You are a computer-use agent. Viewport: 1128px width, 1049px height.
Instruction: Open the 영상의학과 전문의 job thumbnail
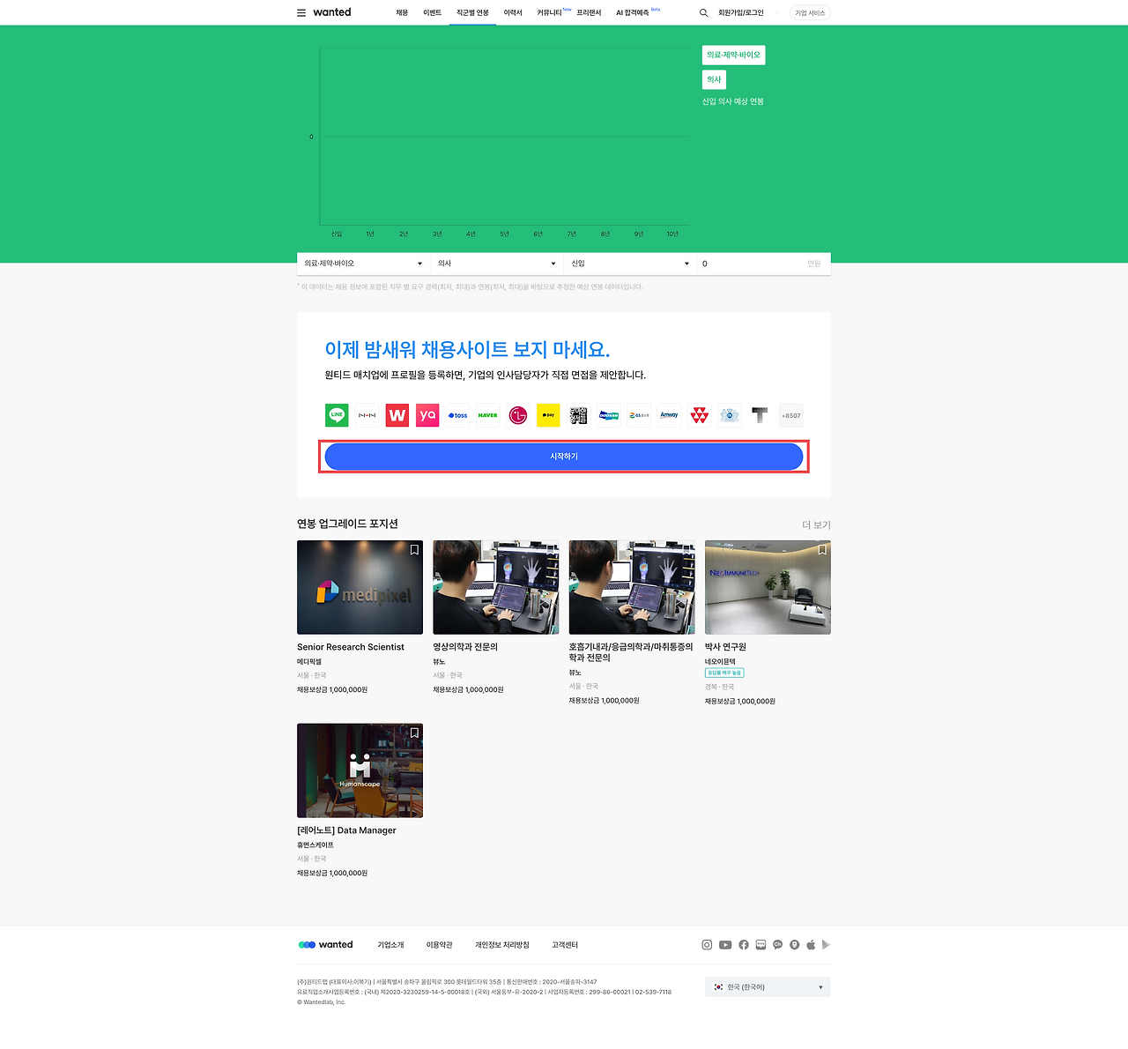click(496, 587)
